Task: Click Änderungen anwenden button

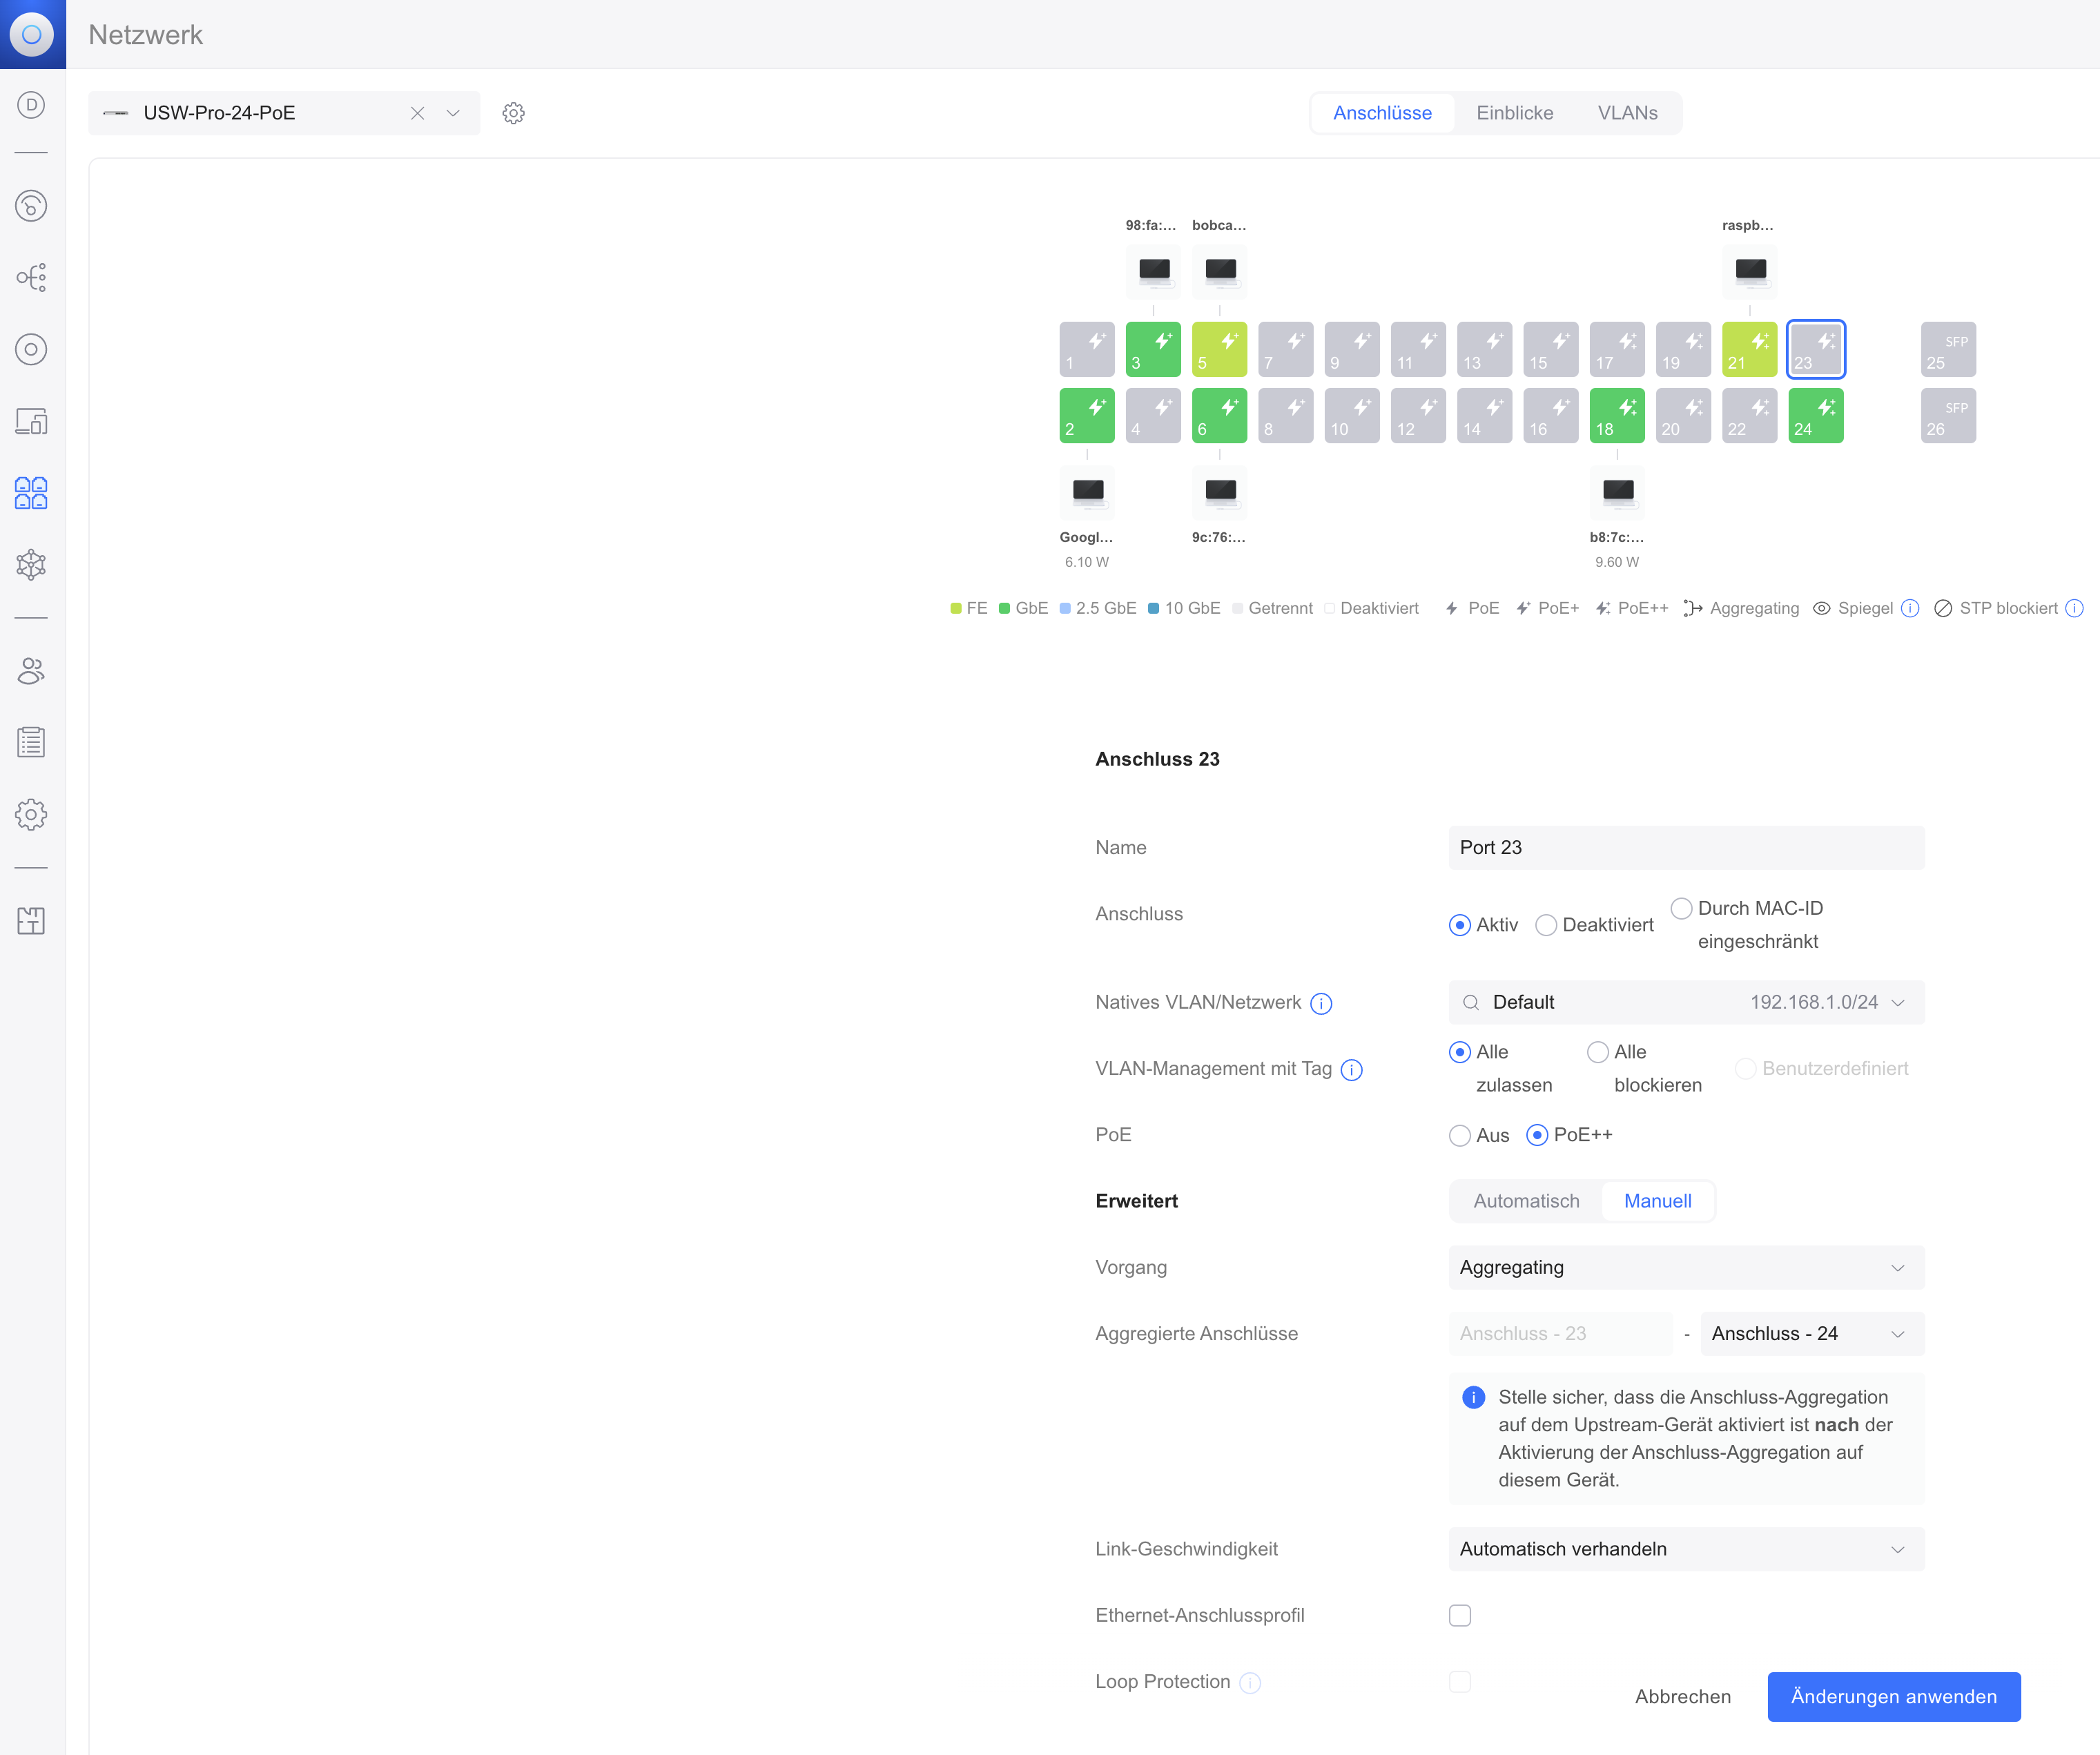Action: pos(1893,1697)
